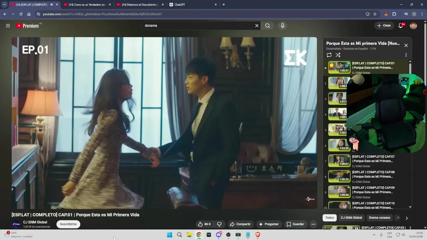Image resolution: width=427 pixels, height=240 pixels.
Task: Open the notifications bell
Action: (x=401, y=26)
